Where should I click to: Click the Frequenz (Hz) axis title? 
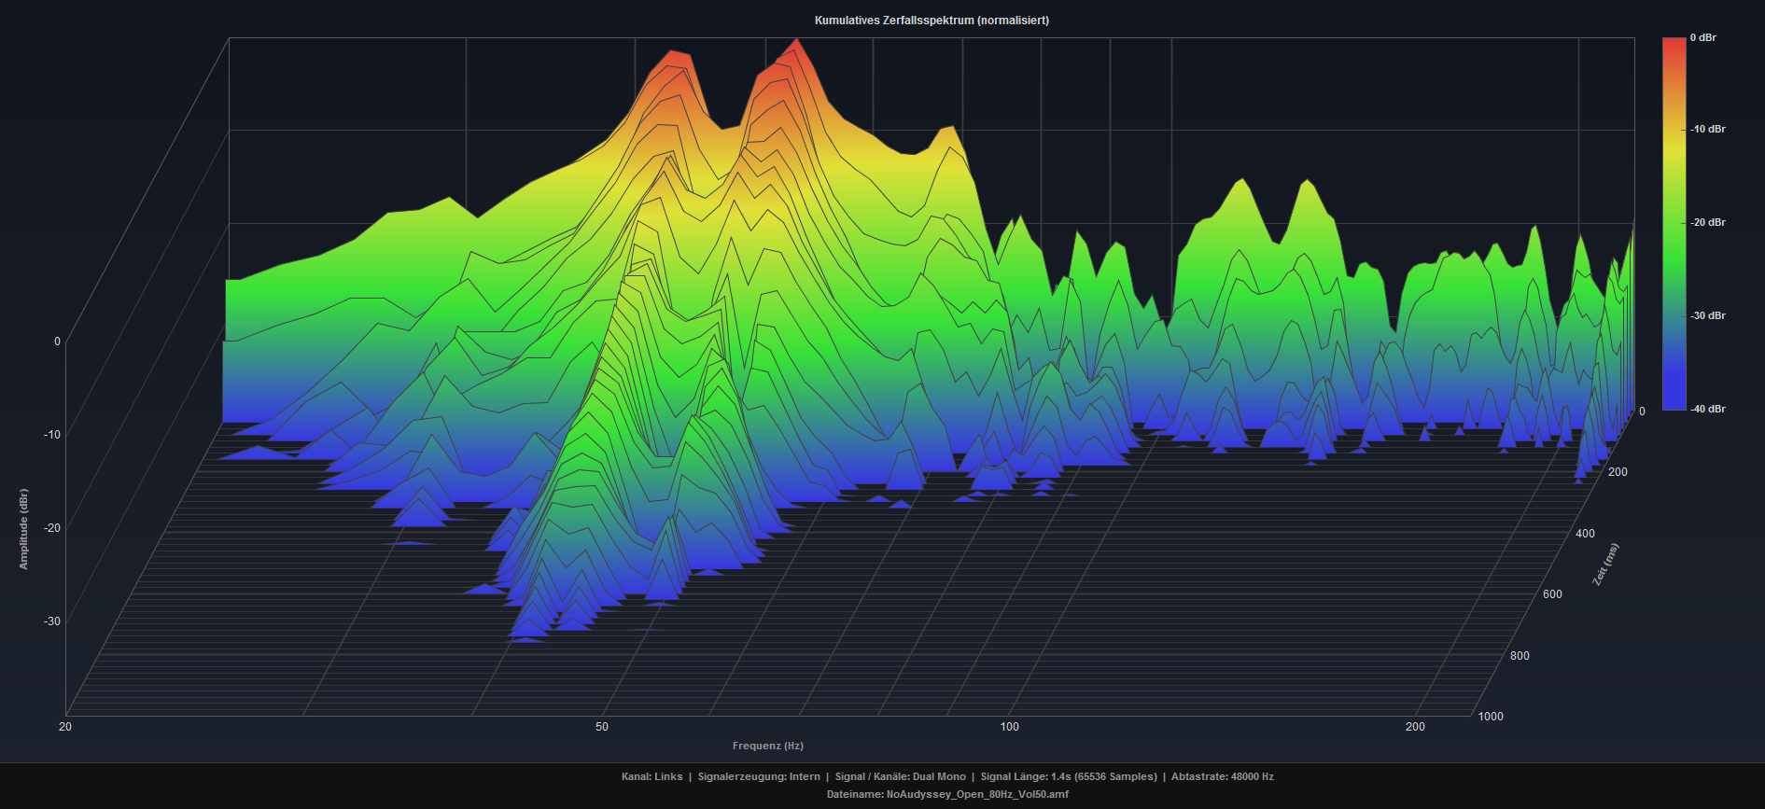pos(767,746)
